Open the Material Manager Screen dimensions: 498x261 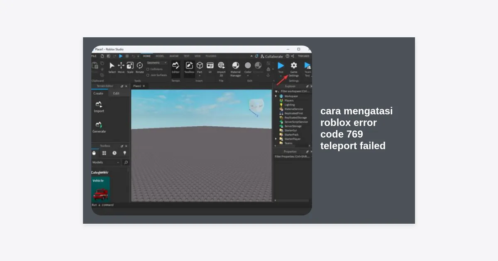coord(235,65)
